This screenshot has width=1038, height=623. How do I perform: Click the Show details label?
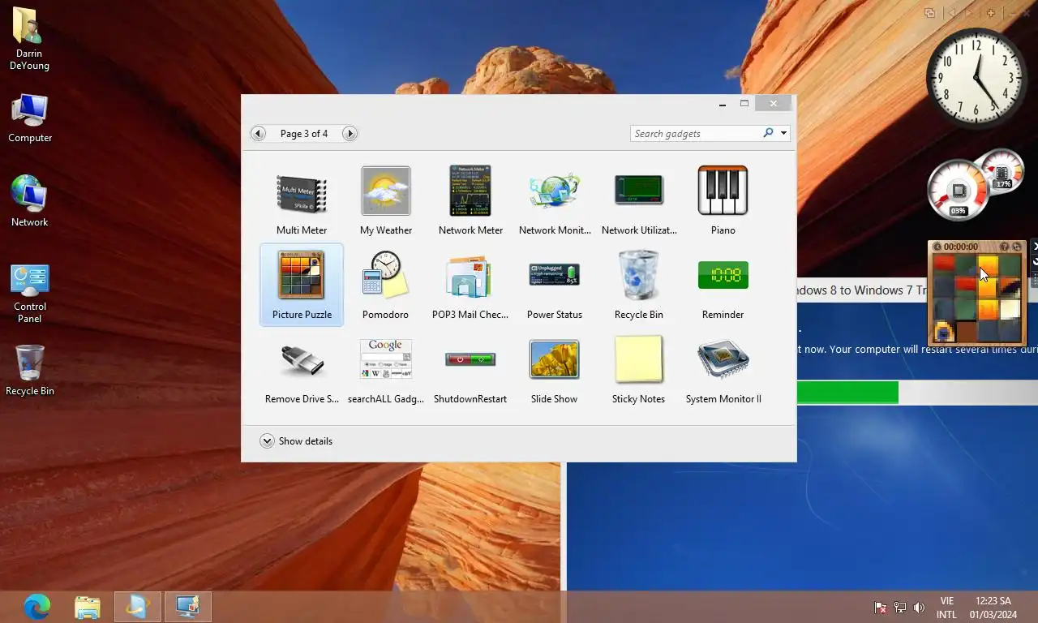pyautogui.click(x=306, y=441)
